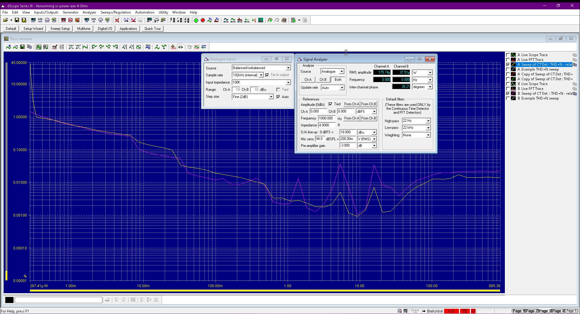The width and height of the screenshot is (580, 314).
Task: Open the High-pass filter dropdown
Action: pos(428,121)
